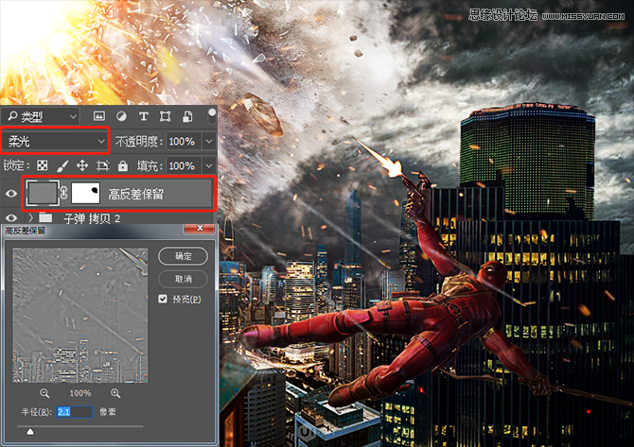Screen dimensions: 634x447
Task: Lock transparent pixels checkerboard icon
Action: tap(42, 165)
